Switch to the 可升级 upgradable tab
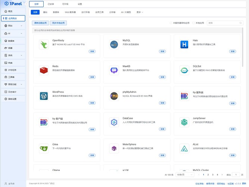Viewport: 249px width, 187px height. click(x=65, y=4)
